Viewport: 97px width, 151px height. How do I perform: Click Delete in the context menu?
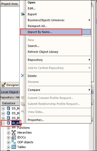click(32, 76)
